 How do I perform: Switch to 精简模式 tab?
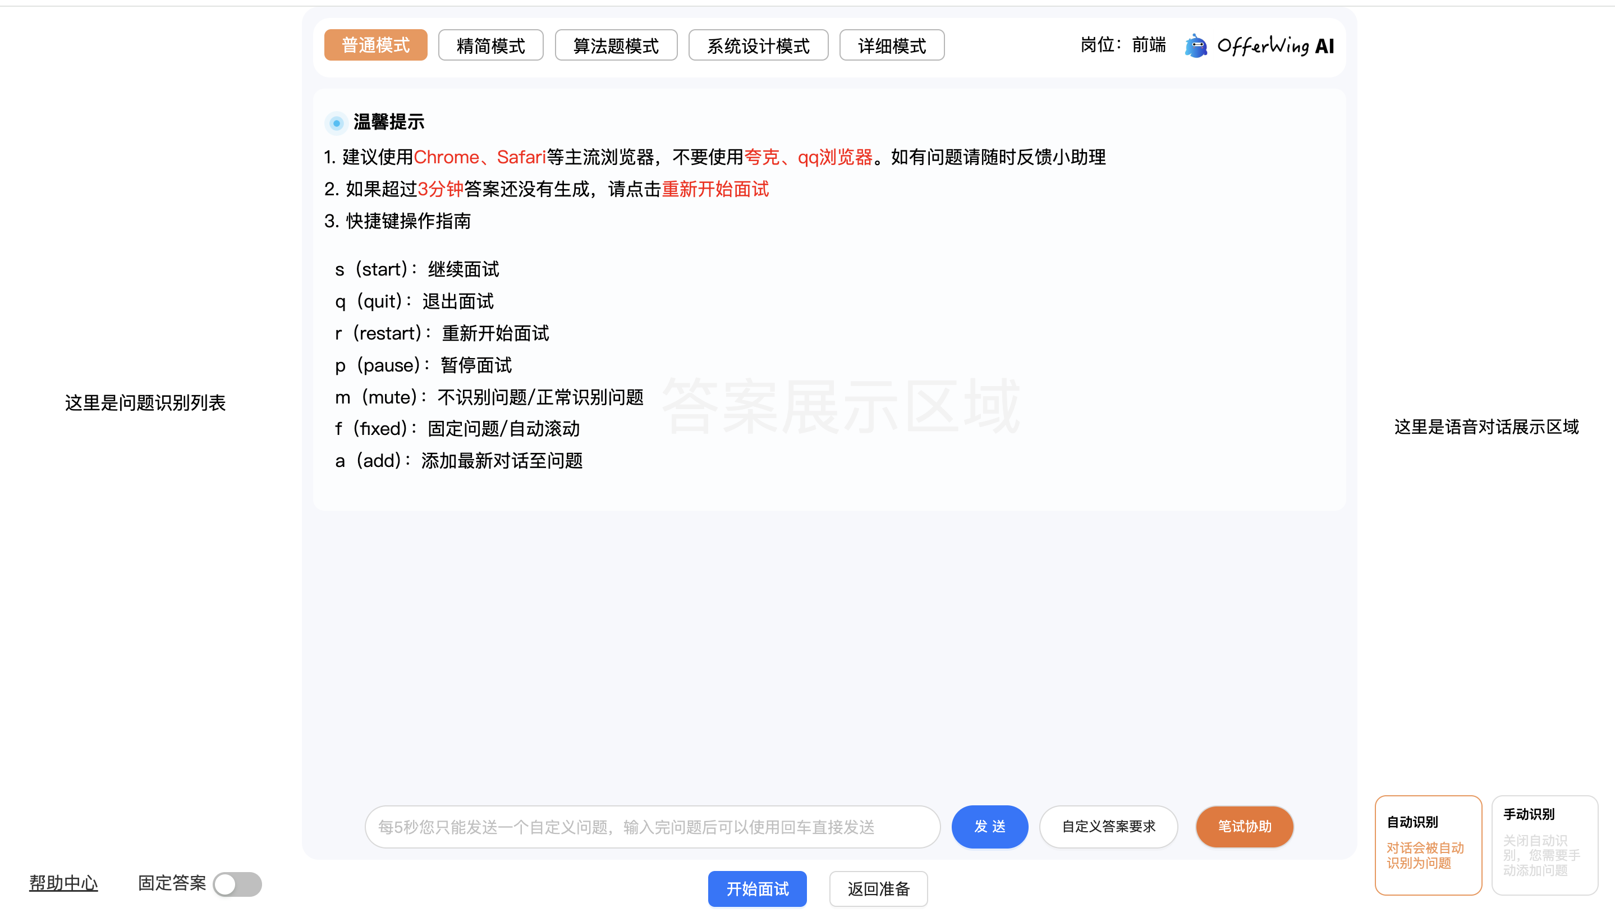(490, 45)
